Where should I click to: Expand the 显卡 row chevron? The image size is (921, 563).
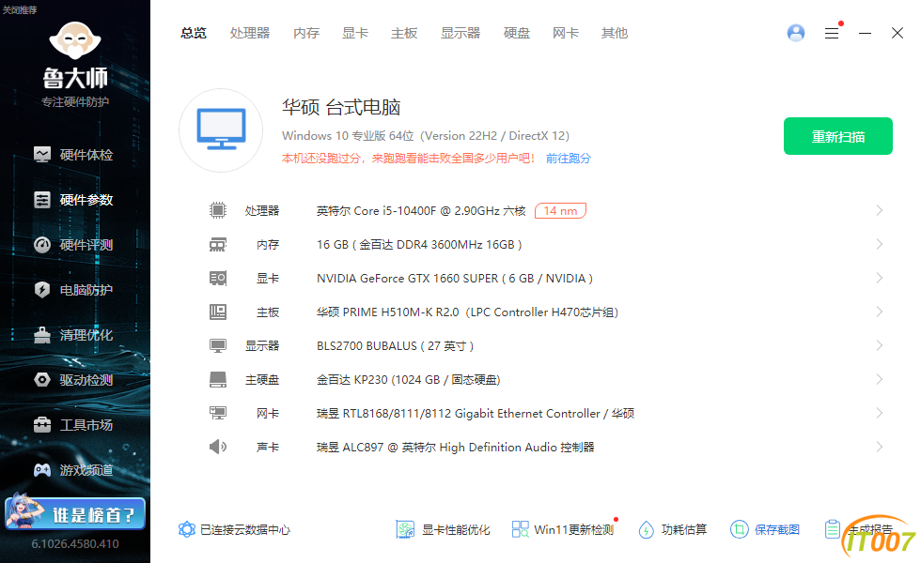[880, 278]
